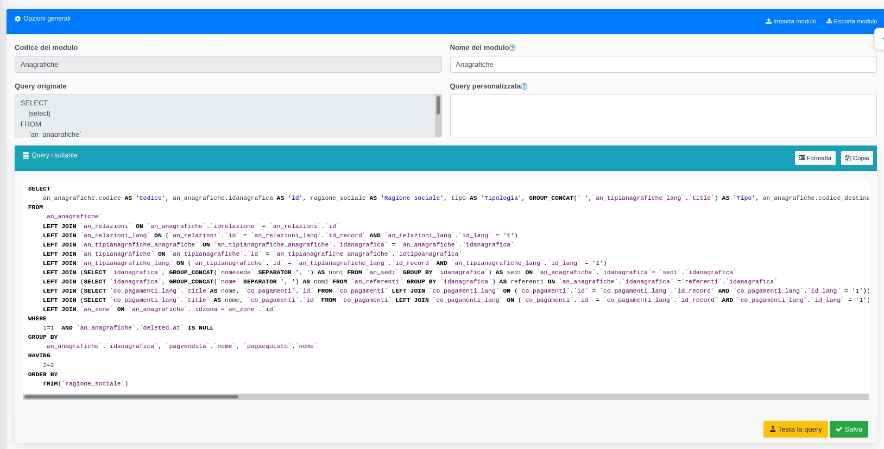
Task: Copy the resulting query with Copia
Action: point(856,158)
